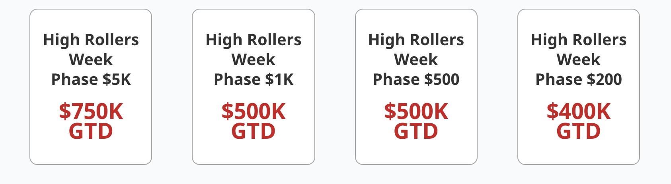671x184 pixels.
Task: Select the 'Phase $1K' title line
Action: coord(254,80)
